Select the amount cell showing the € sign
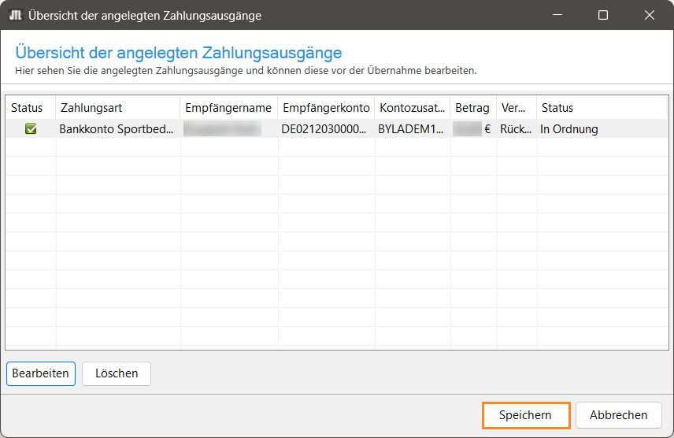 [472, 129]
